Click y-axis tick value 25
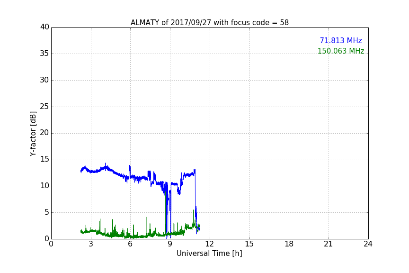409x273 pixels. click(44, 106)
